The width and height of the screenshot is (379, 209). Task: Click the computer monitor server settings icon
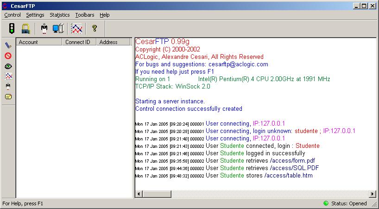point(58,29)
